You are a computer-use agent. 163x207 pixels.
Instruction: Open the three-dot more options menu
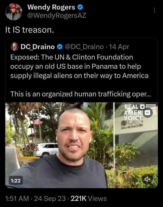click(x=154, y=10)
